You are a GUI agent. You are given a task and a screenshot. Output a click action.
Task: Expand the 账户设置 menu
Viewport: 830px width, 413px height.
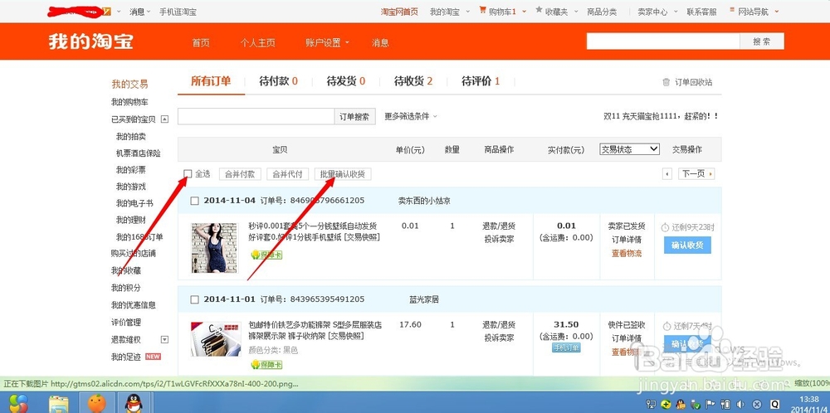click(327, 43)
